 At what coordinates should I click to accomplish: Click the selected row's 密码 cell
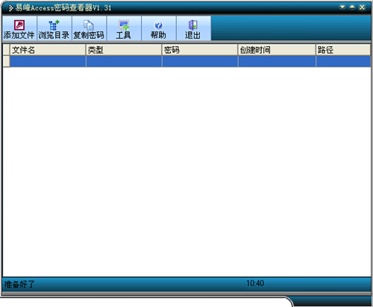point(200,61)
